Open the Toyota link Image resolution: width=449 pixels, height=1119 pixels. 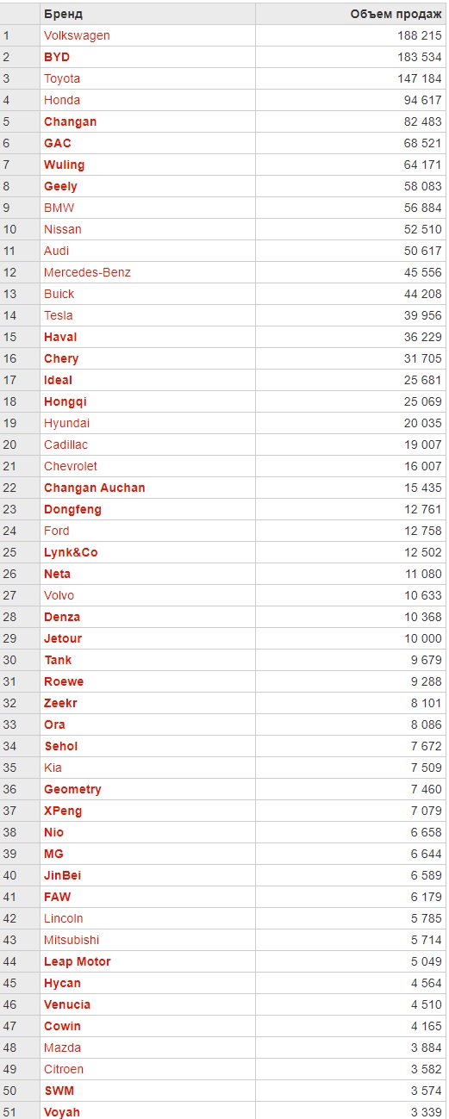[x=62, y=78]
